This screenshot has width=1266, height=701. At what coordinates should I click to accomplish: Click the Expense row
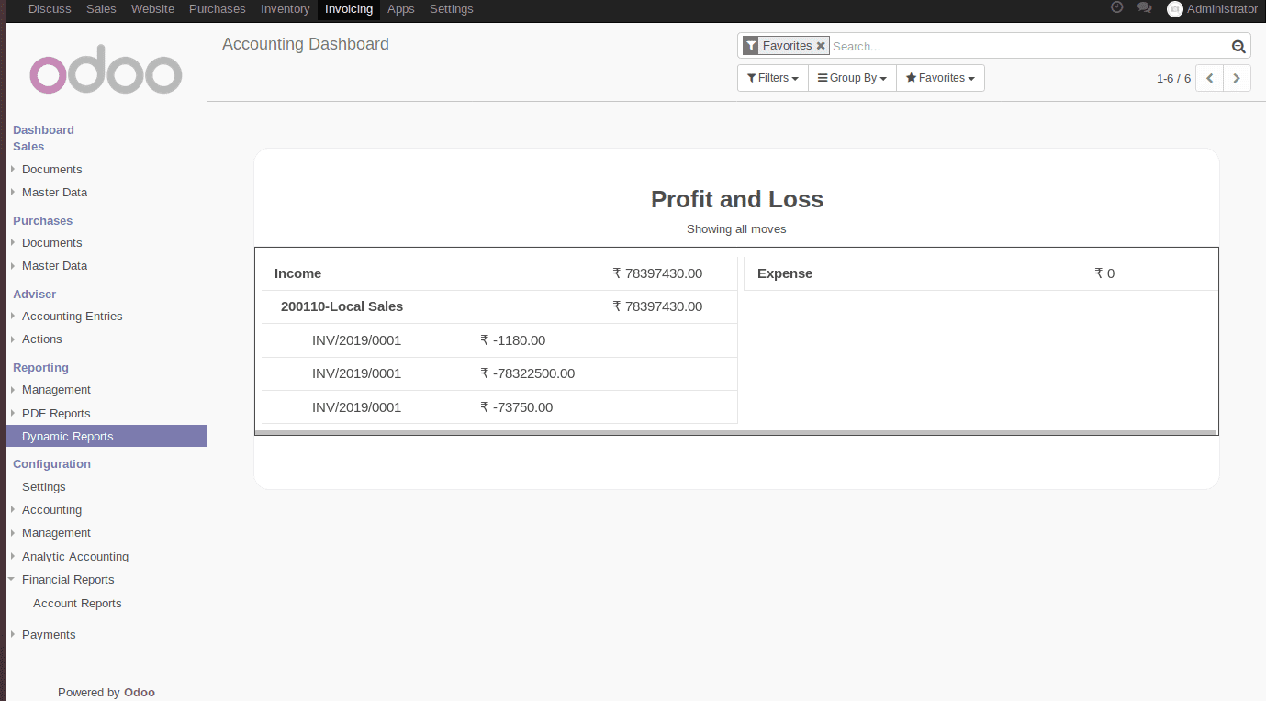tap(980, 273)
